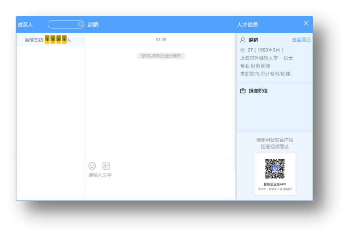Viewport: 351px width, 238px height.
Task: Close the chat window with X
Action: 306,23
